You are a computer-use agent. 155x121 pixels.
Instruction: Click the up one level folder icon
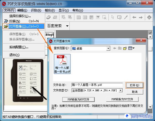pos(120,48)
